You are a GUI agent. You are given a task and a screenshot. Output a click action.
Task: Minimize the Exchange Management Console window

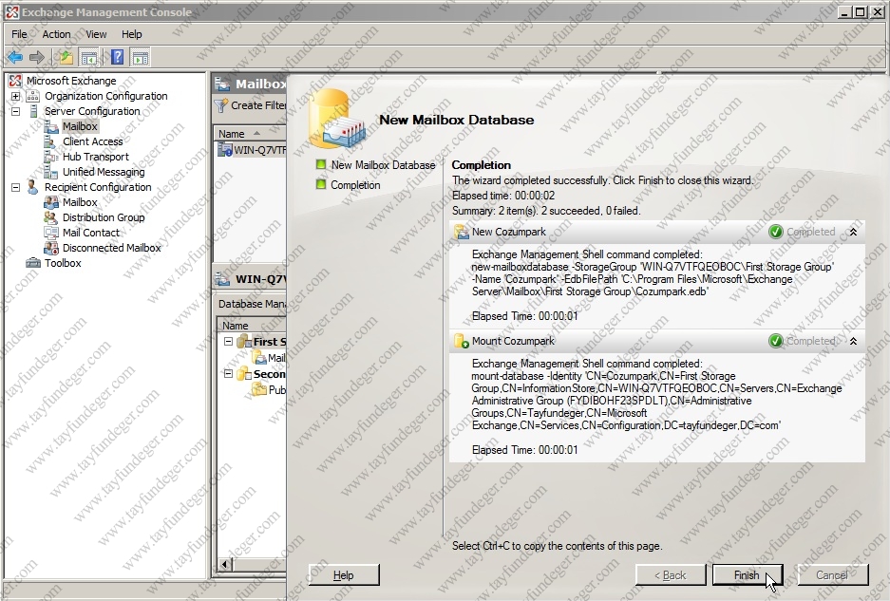point(845,12)
